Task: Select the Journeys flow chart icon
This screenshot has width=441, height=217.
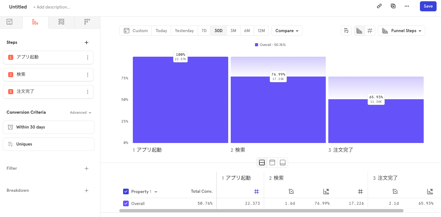Action: coord(61,22)
